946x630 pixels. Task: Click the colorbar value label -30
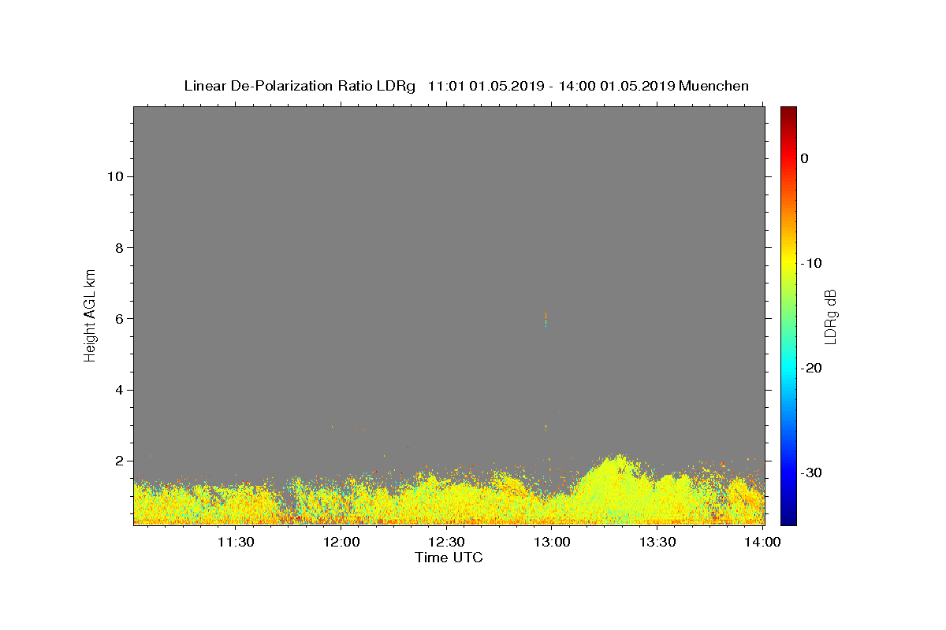(812, 472)
